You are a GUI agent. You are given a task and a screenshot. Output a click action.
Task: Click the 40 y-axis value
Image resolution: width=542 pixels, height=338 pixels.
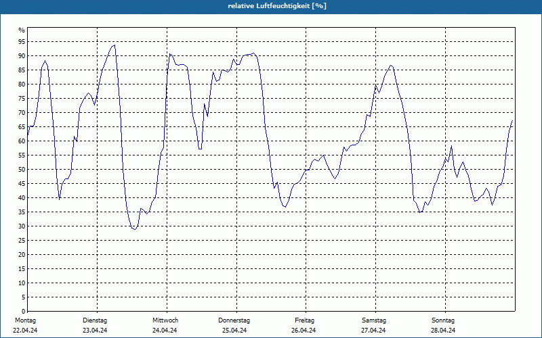[22, 198]
